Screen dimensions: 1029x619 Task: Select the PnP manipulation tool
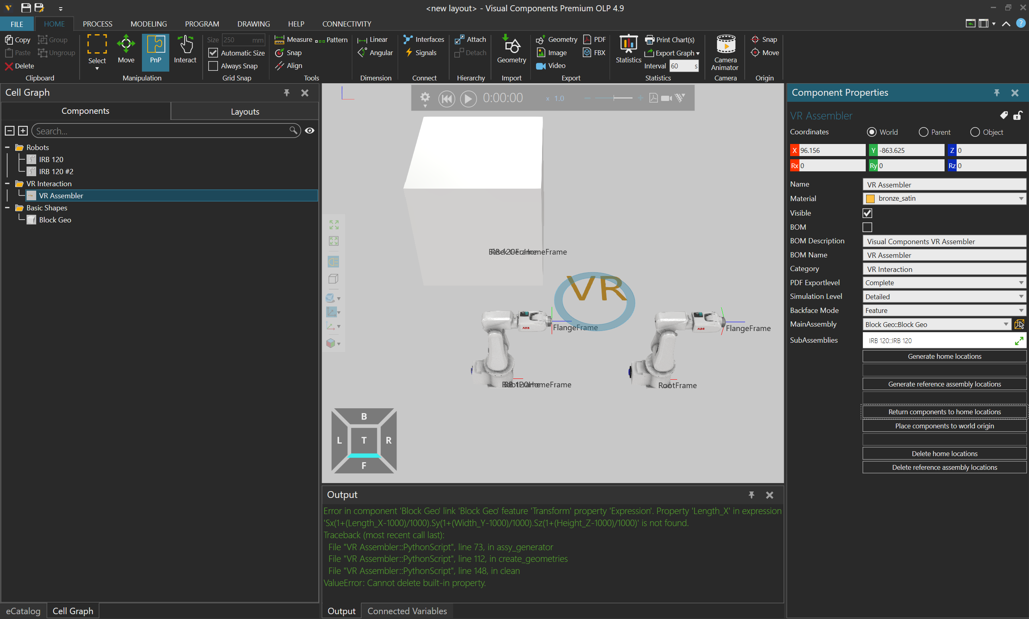pos(155,49)
